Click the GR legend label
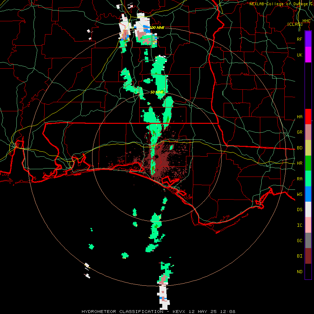Screen dimensions: 314x314 coord(300,132)
